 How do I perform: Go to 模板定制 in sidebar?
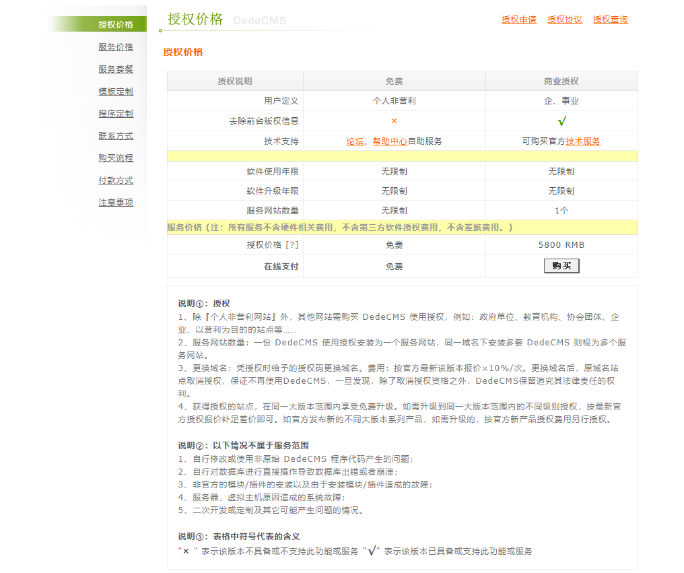pyautogui.click(x=116, y=91)
